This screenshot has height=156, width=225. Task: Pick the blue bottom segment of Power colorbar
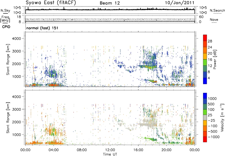tap(205, 81)
